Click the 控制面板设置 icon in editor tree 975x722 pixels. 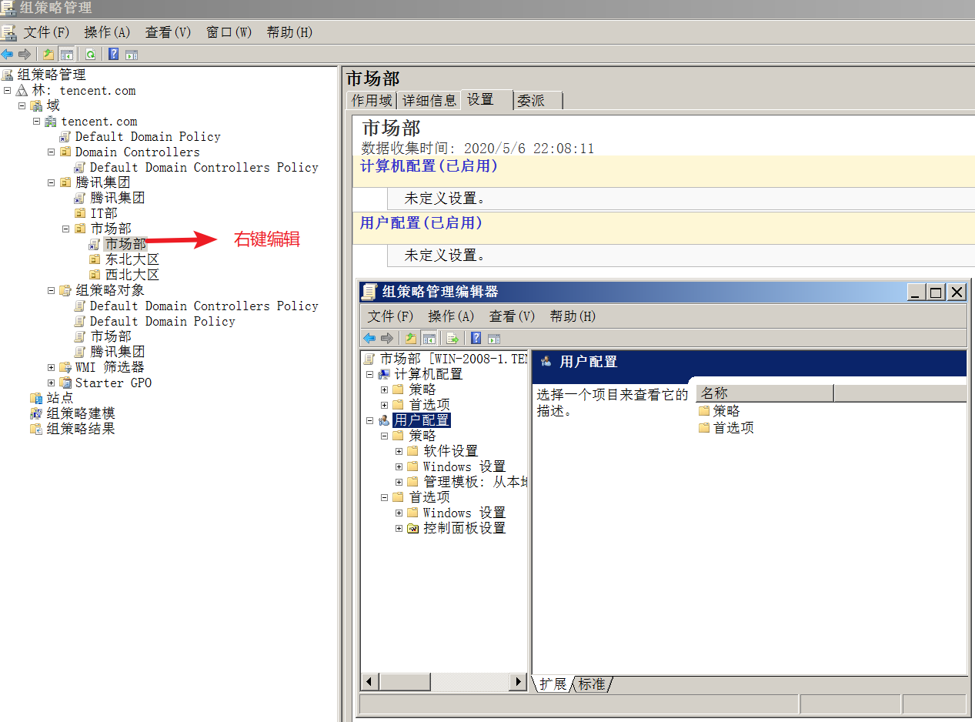tap(412, 528)
